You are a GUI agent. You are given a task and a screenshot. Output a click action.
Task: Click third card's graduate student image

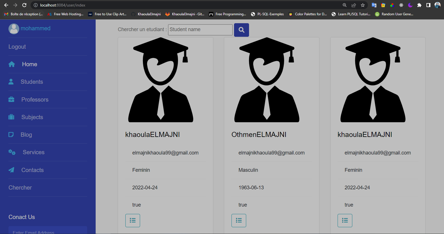[x=373, y=80]
